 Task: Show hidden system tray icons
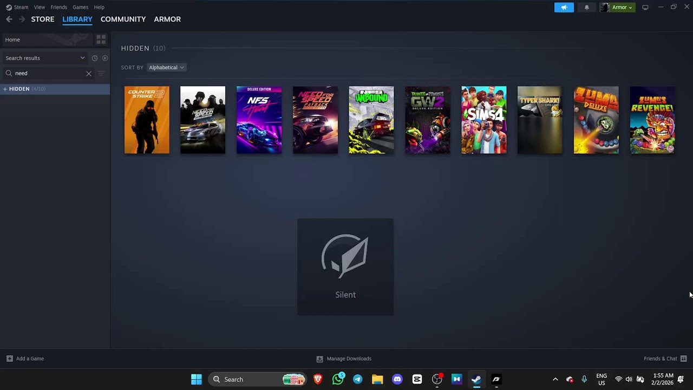[555, 379]
